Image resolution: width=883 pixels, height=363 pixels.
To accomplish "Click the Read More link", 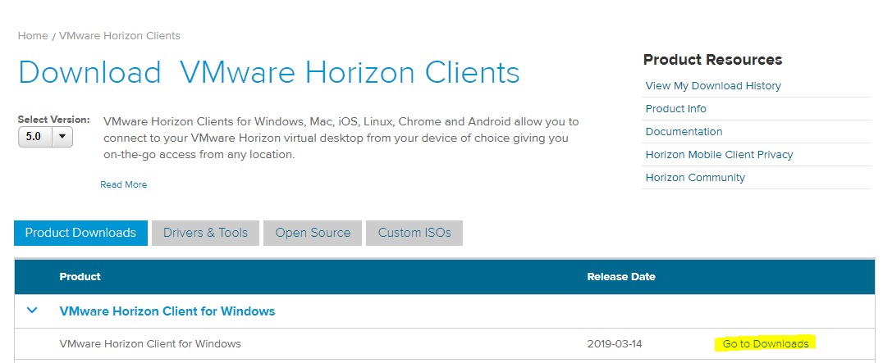I will pyautogui.click(x=123, y=184).
